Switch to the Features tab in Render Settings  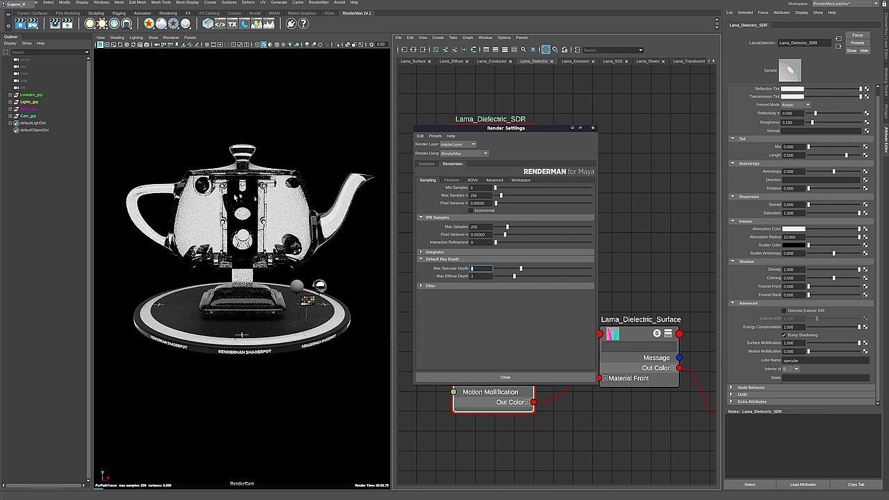tap(451, 180)
